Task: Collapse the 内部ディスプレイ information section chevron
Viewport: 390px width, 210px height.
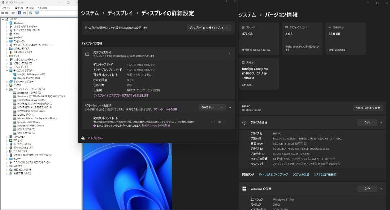Action: pos(229,54)
